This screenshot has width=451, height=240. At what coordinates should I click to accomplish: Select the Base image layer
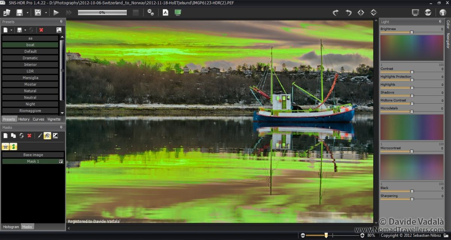[33, 155]
